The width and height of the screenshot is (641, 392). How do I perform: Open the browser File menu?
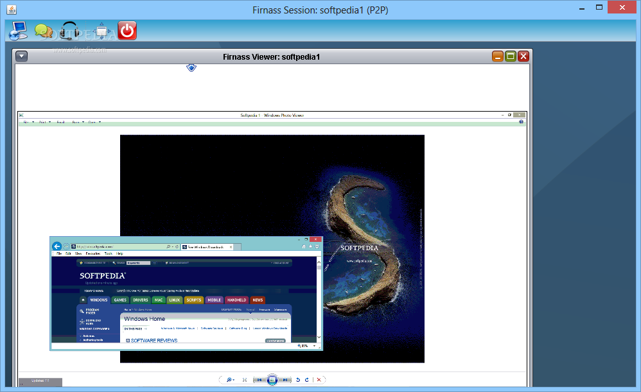pos(59,253)
